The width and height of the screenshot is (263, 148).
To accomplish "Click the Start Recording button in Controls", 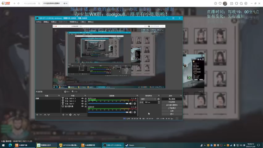I will click(172, 102).
